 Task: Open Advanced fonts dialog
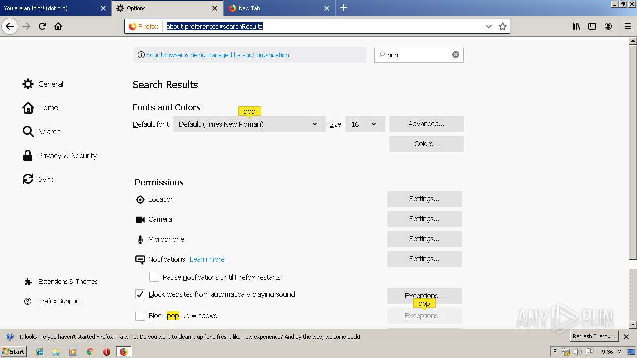[426, 124]
